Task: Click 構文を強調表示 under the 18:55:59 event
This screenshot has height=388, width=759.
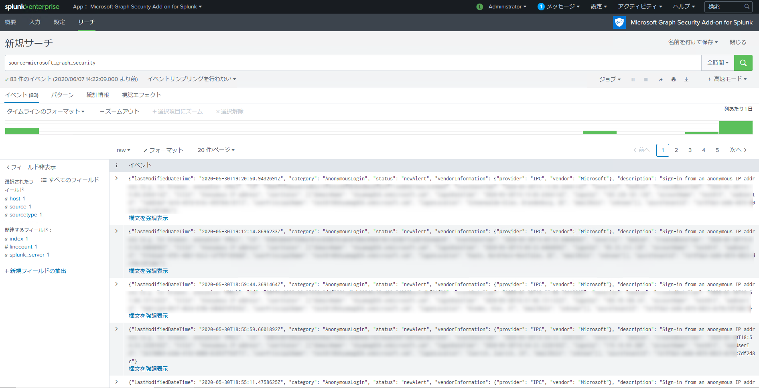Action: pos(148,369)
